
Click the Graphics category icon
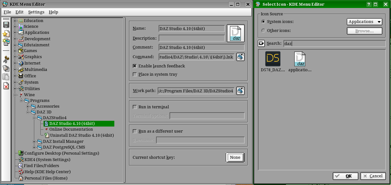(x=21, y=57)
